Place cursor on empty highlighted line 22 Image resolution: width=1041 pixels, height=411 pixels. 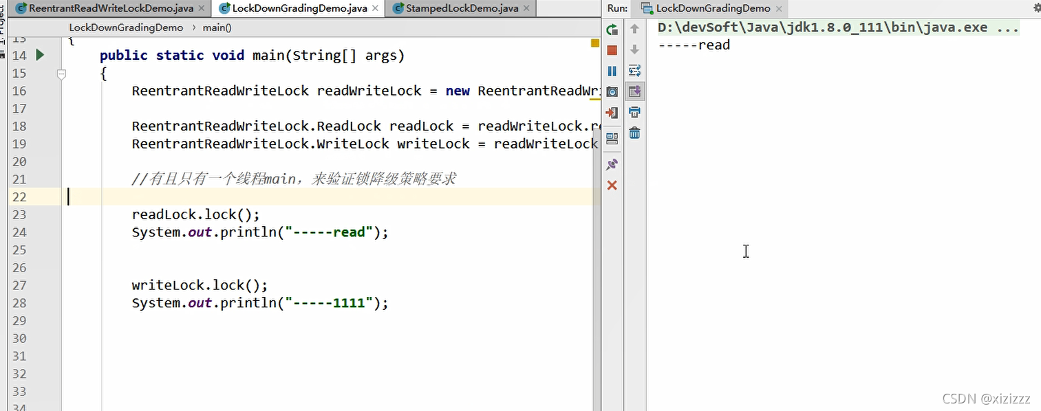click(x=329, y=197)
